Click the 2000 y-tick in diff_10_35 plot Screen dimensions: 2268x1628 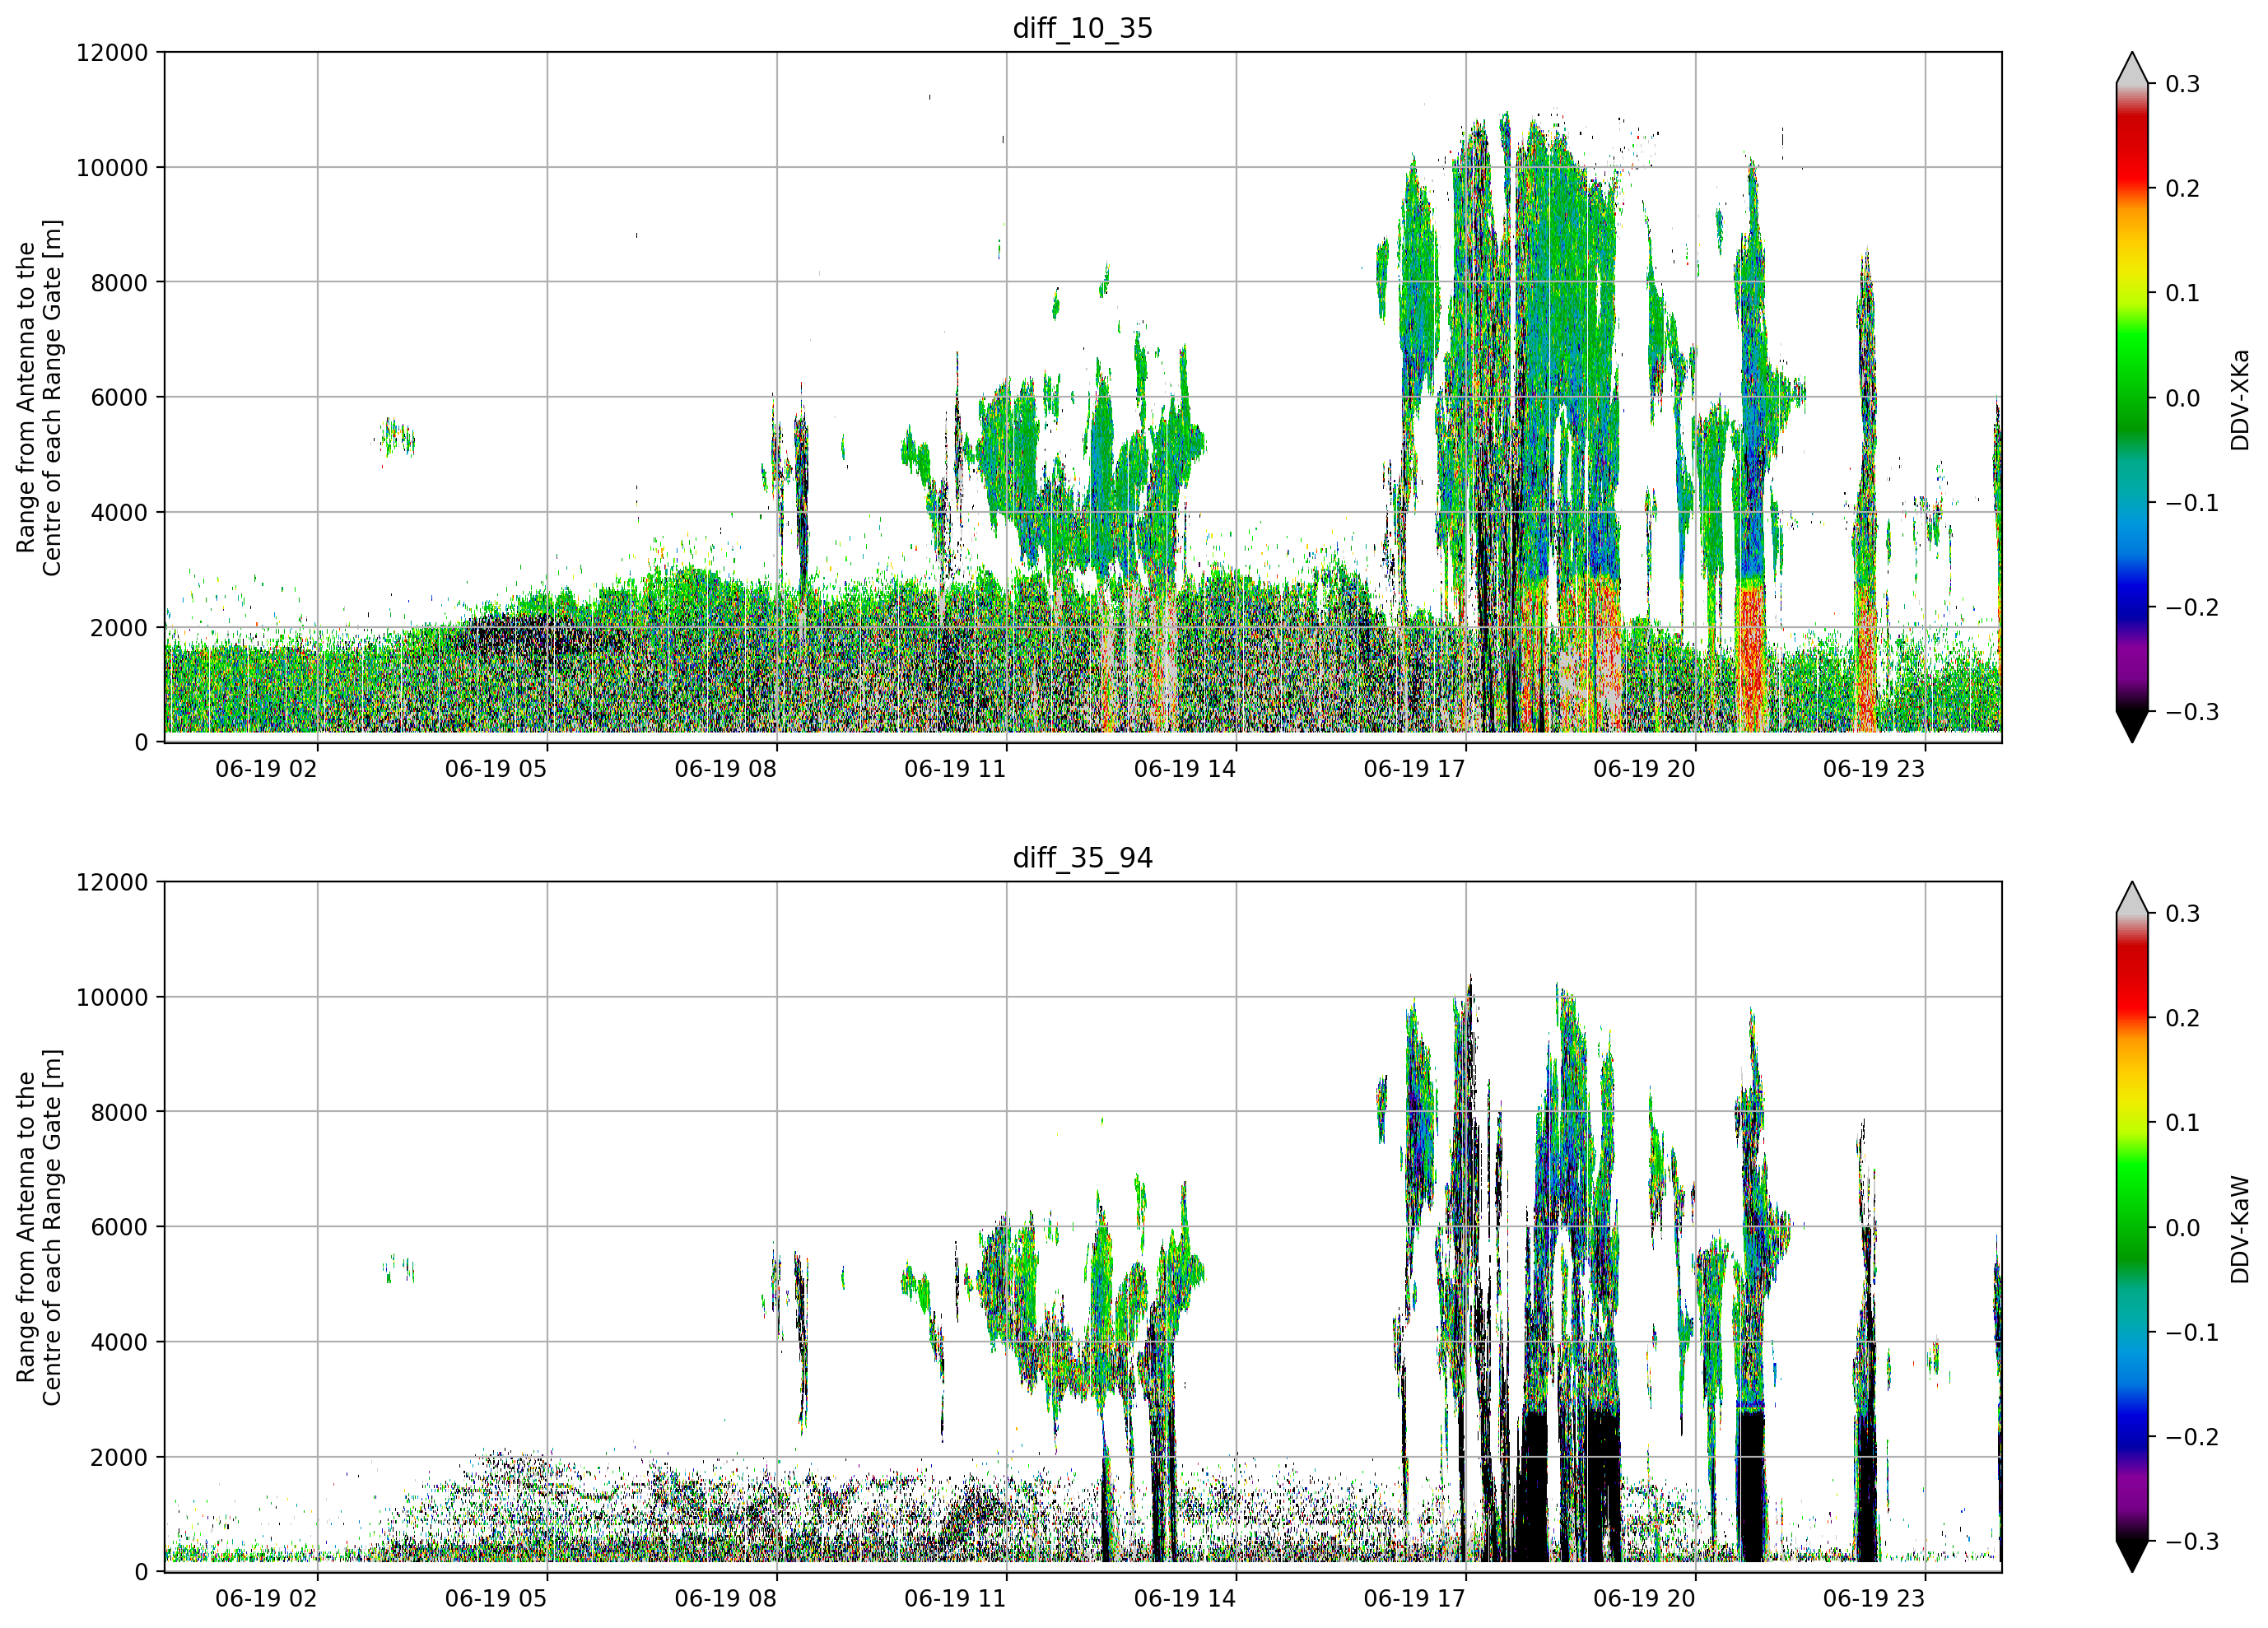[119, 628]
